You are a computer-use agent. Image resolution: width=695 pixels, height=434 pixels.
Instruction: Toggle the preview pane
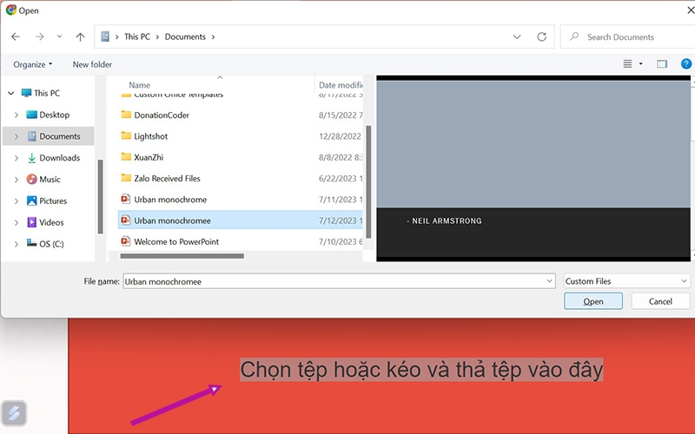point(662,64)
